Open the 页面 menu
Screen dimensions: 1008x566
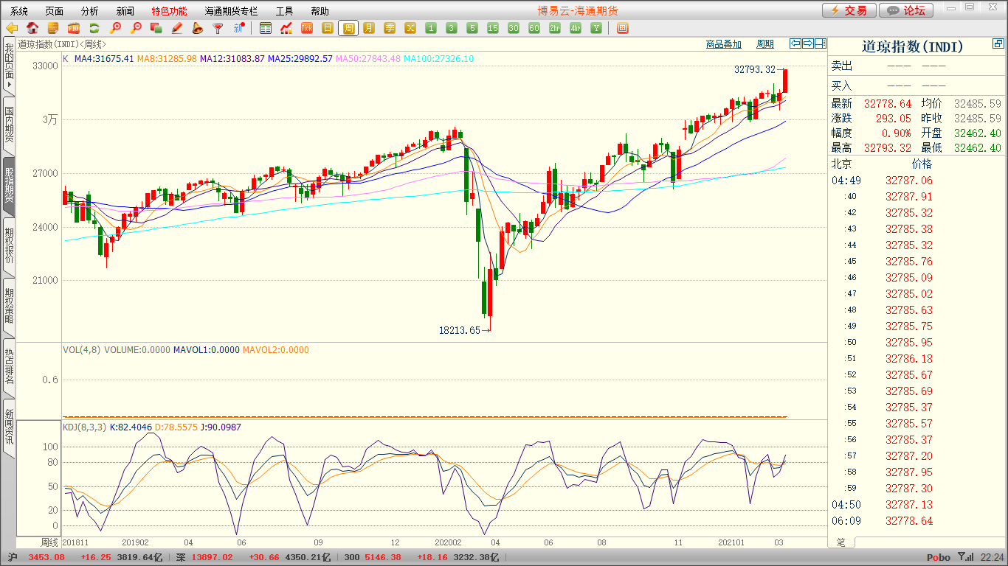click(55, 11)
